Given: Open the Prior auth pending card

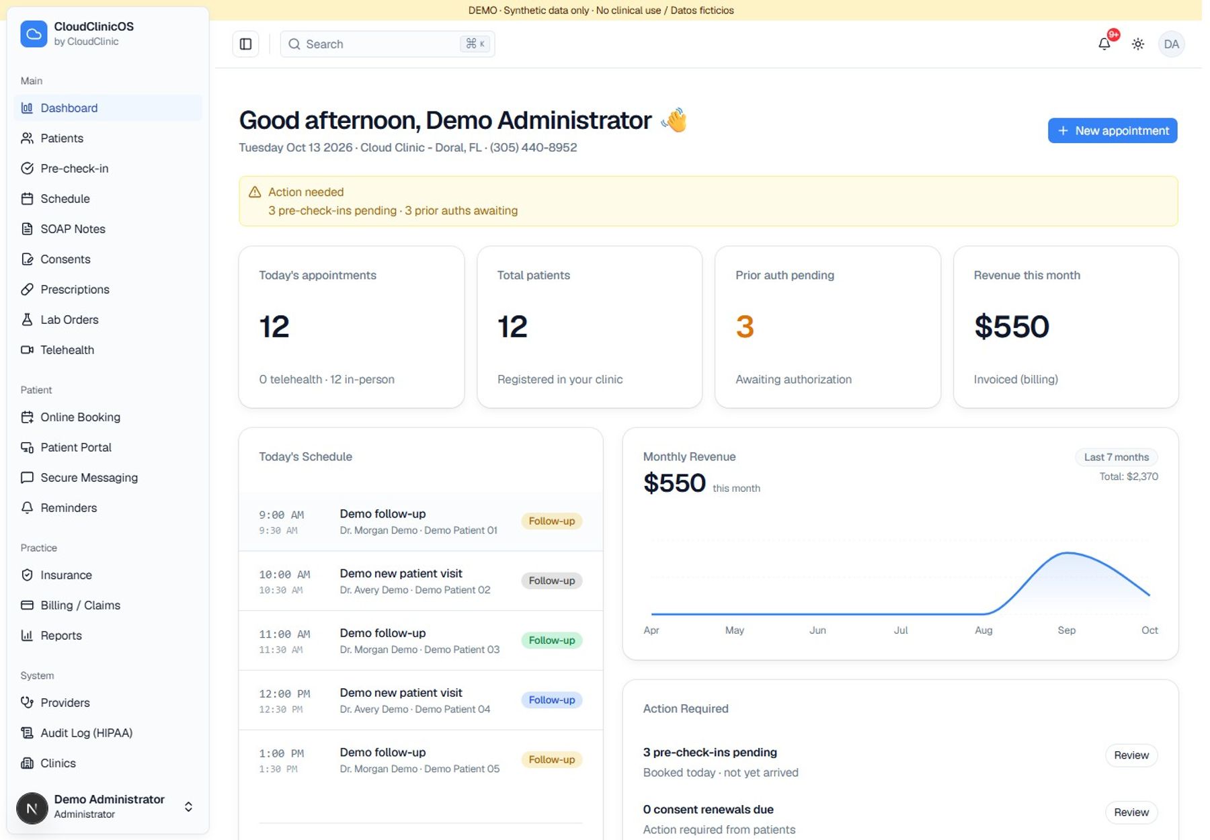Looking at the screenshot, I should point(828,327).
